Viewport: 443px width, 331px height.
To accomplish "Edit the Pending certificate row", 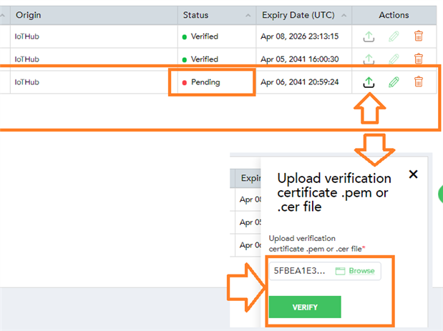I will click(x=394, y=81).
